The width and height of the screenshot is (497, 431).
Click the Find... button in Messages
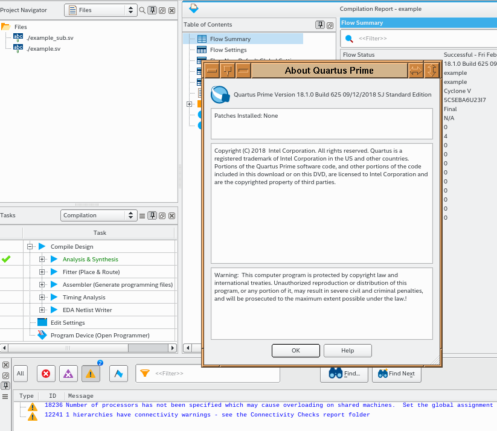(344, 374)
